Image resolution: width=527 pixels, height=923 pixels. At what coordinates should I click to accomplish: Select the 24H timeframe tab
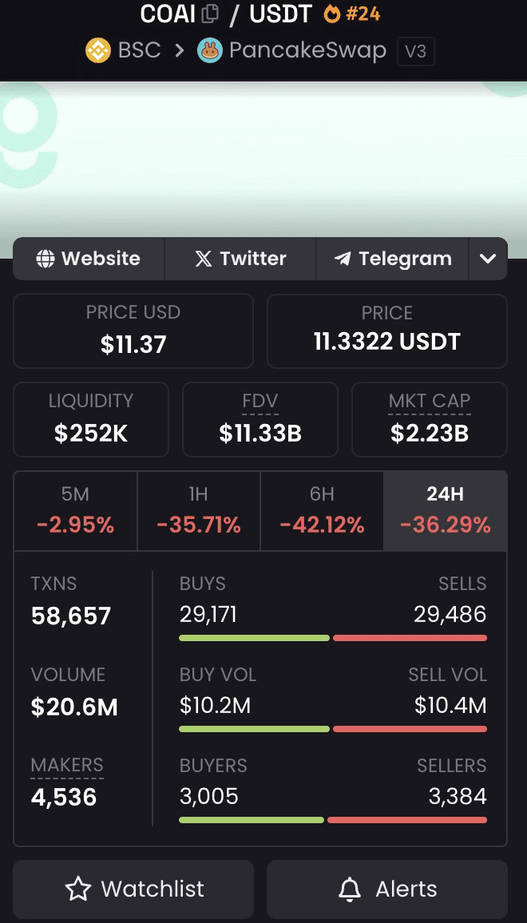tap(445, 511)
